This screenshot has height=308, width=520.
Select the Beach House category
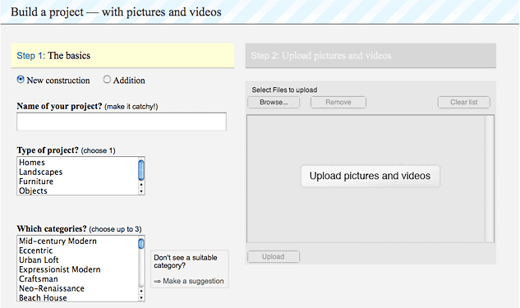click(77, 297)
